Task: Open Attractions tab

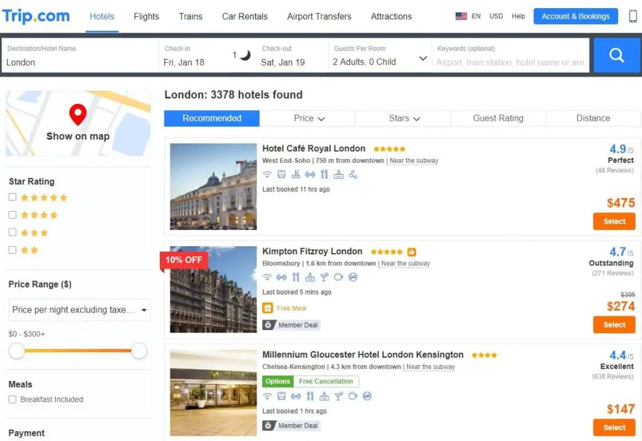Action: click(391, 16)
